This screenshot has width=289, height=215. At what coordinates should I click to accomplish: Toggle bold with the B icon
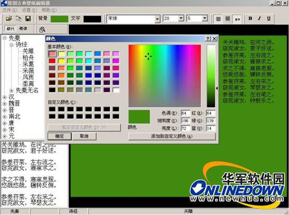(x=250, y=18)
